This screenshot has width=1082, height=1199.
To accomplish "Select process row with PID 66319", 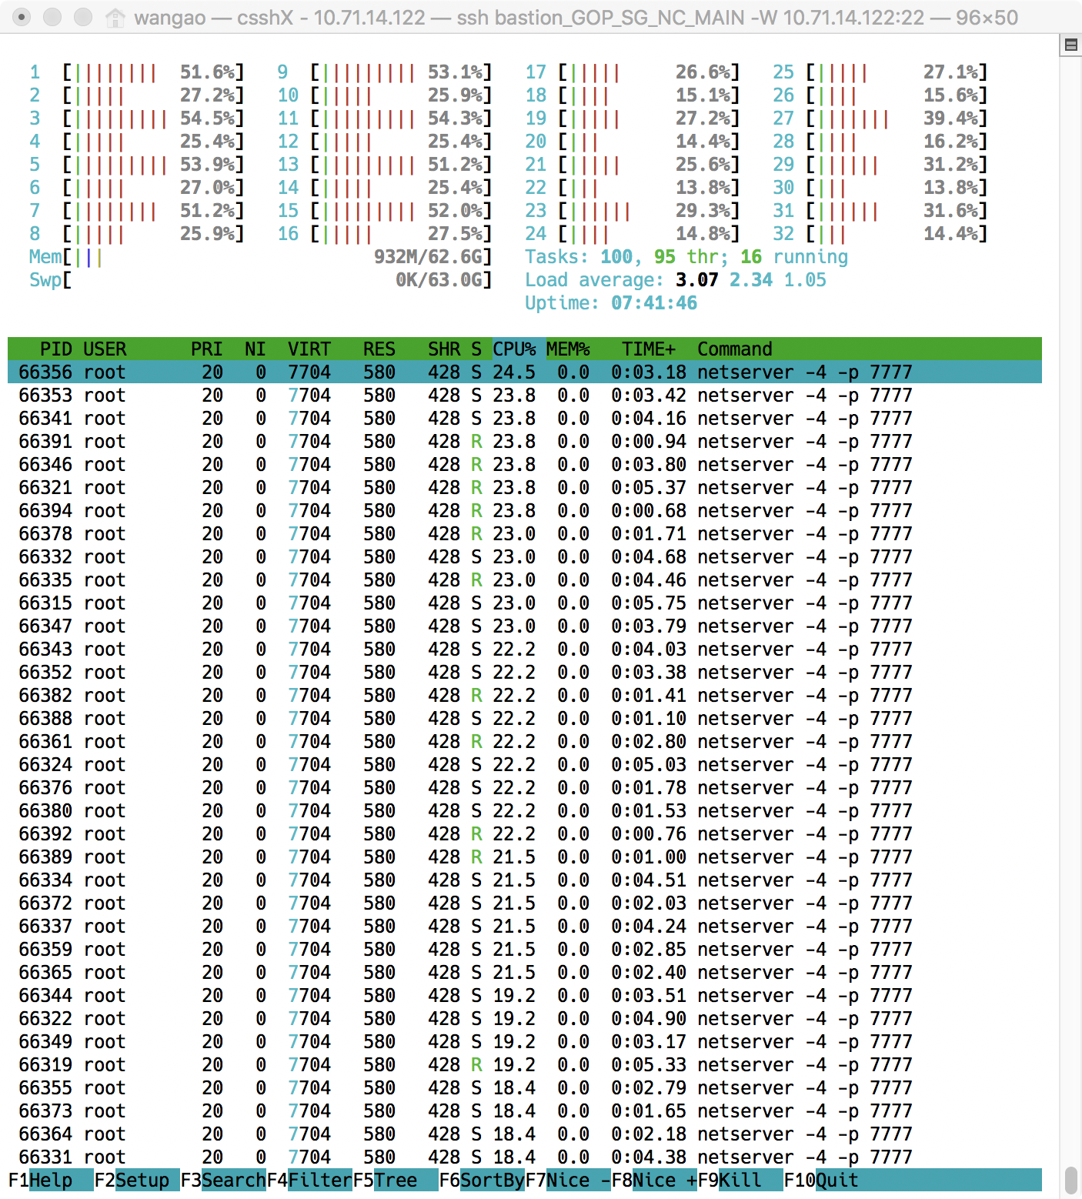I will click(x=525, y=1064).
